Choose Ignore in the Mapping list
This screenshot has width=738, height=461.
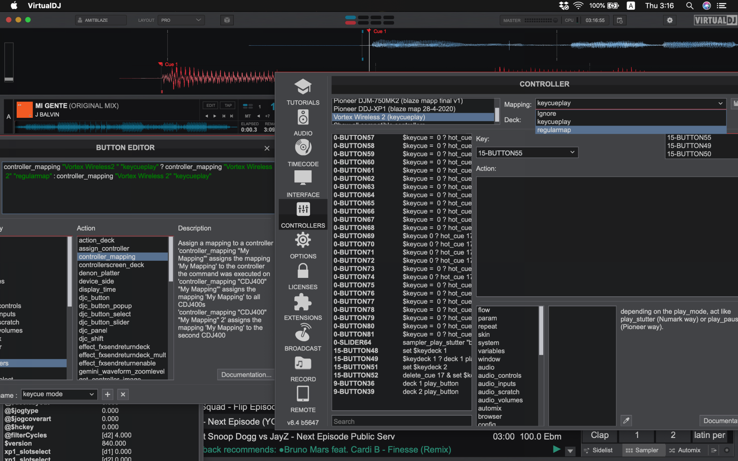point(630,114)
